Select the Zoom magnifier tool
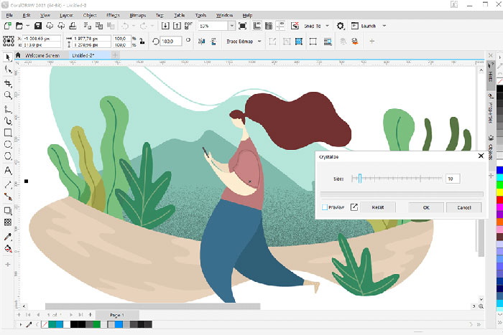Viewport: 503px width, 335px height. [x=8, y=95]
